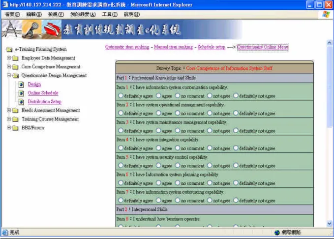Screen dimensions: 334x239
Task: Expand the Training Courses Management node
Action: tap(9, 119)
